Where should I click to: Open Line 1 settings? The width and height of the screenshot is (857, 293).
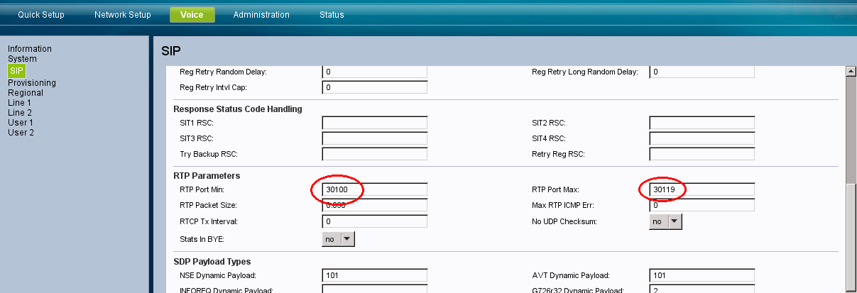pyautogui.click(x=20, y=103)
